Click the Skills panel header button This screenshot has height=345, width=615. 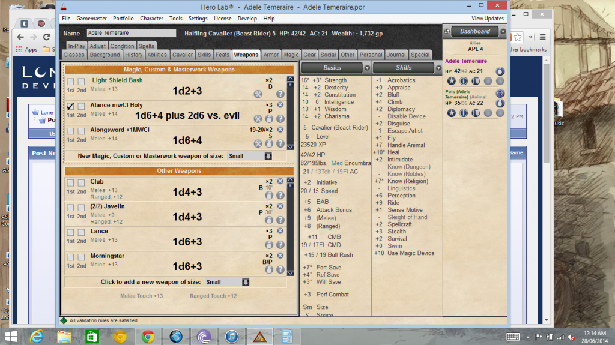click(x=404, y=68)
